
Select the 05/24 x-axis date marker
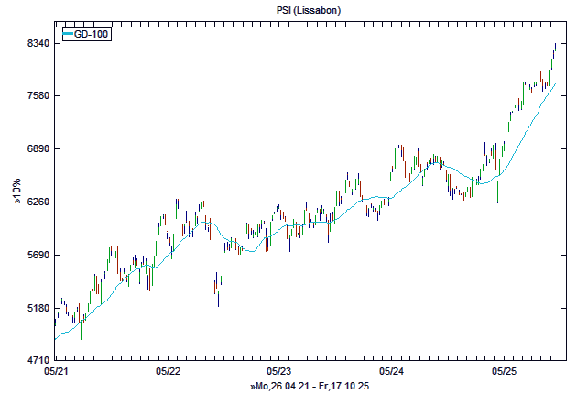coord(391,372)
